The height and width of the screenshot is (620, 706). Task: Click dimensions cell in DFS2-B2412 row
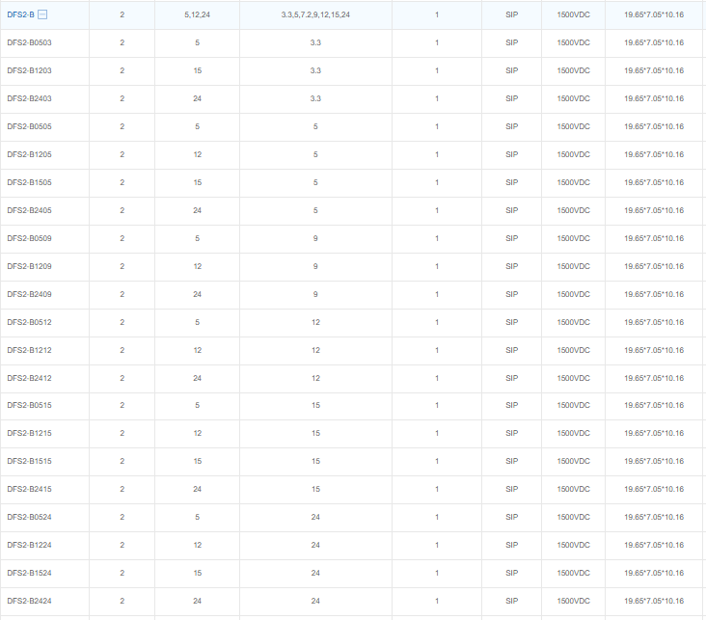(654, 378)
